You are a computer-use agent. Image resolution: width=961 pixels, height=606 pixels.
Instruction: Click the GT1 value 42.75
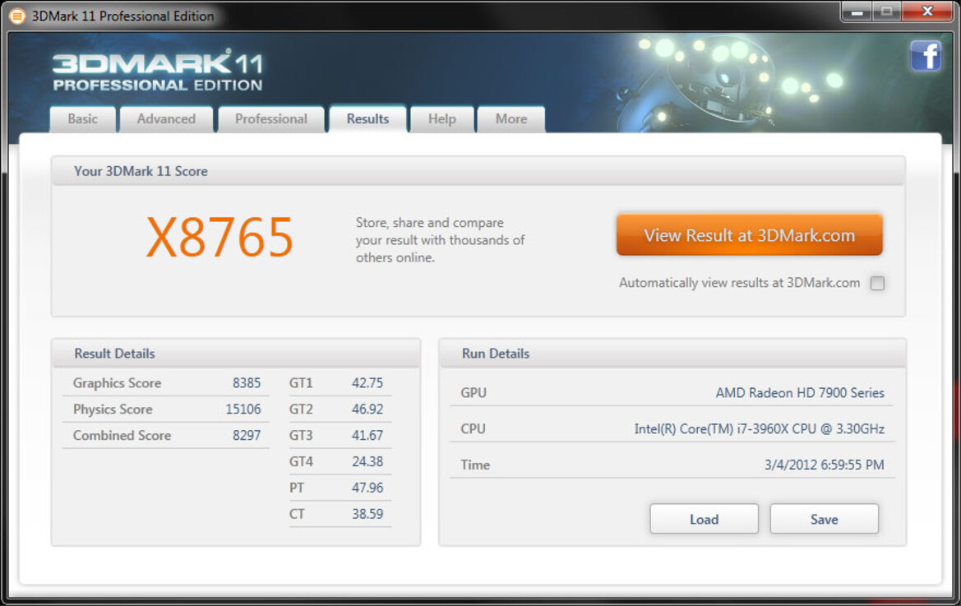coord(367,383)
